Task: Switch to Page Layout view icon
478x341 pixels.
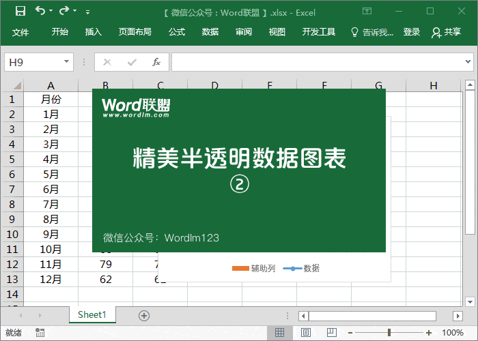Action: click(x=306, y=333)
